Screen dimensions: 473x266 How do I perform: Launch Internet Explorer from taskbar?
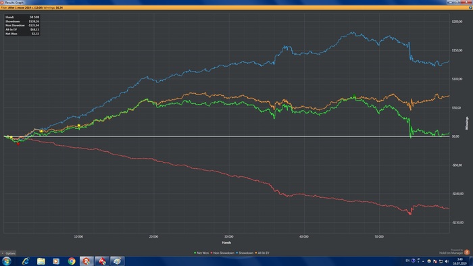pyautogui.click(x=26, y=261)
